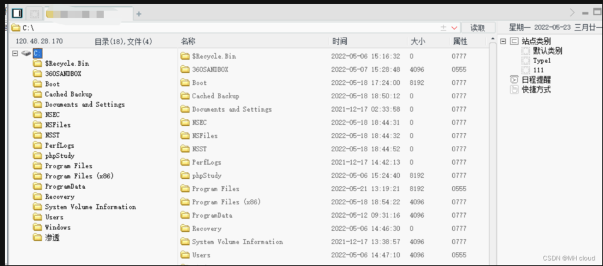Select Documents and Settings in file list
This screenshot has height=266, width=603.
(x=232, y=109)
